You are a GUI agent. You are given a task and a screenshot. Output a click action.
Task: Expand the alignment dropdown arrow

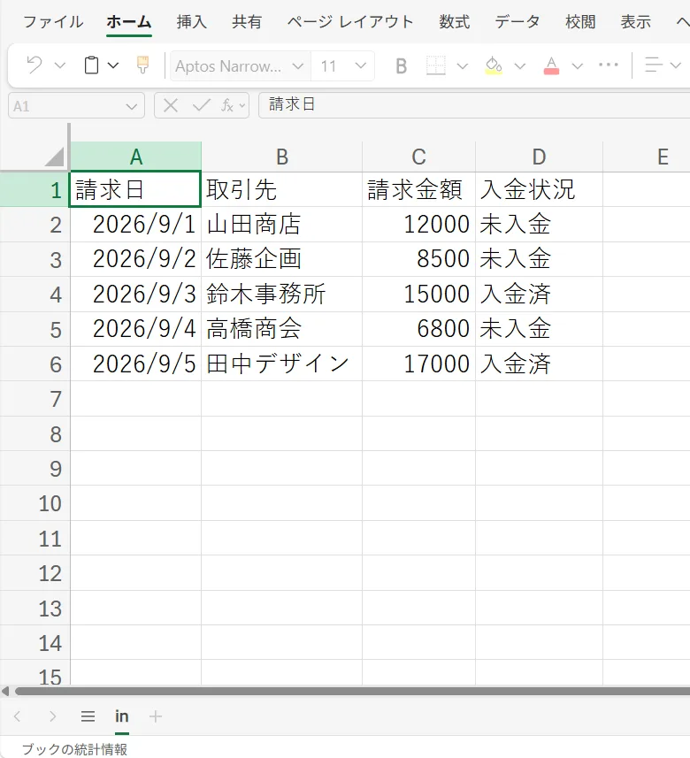[676, 65]
